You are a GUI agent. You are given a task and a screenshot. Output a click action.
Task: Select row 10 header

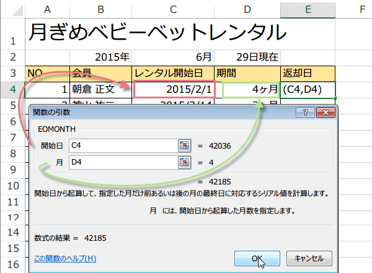(x=13, y=186)
